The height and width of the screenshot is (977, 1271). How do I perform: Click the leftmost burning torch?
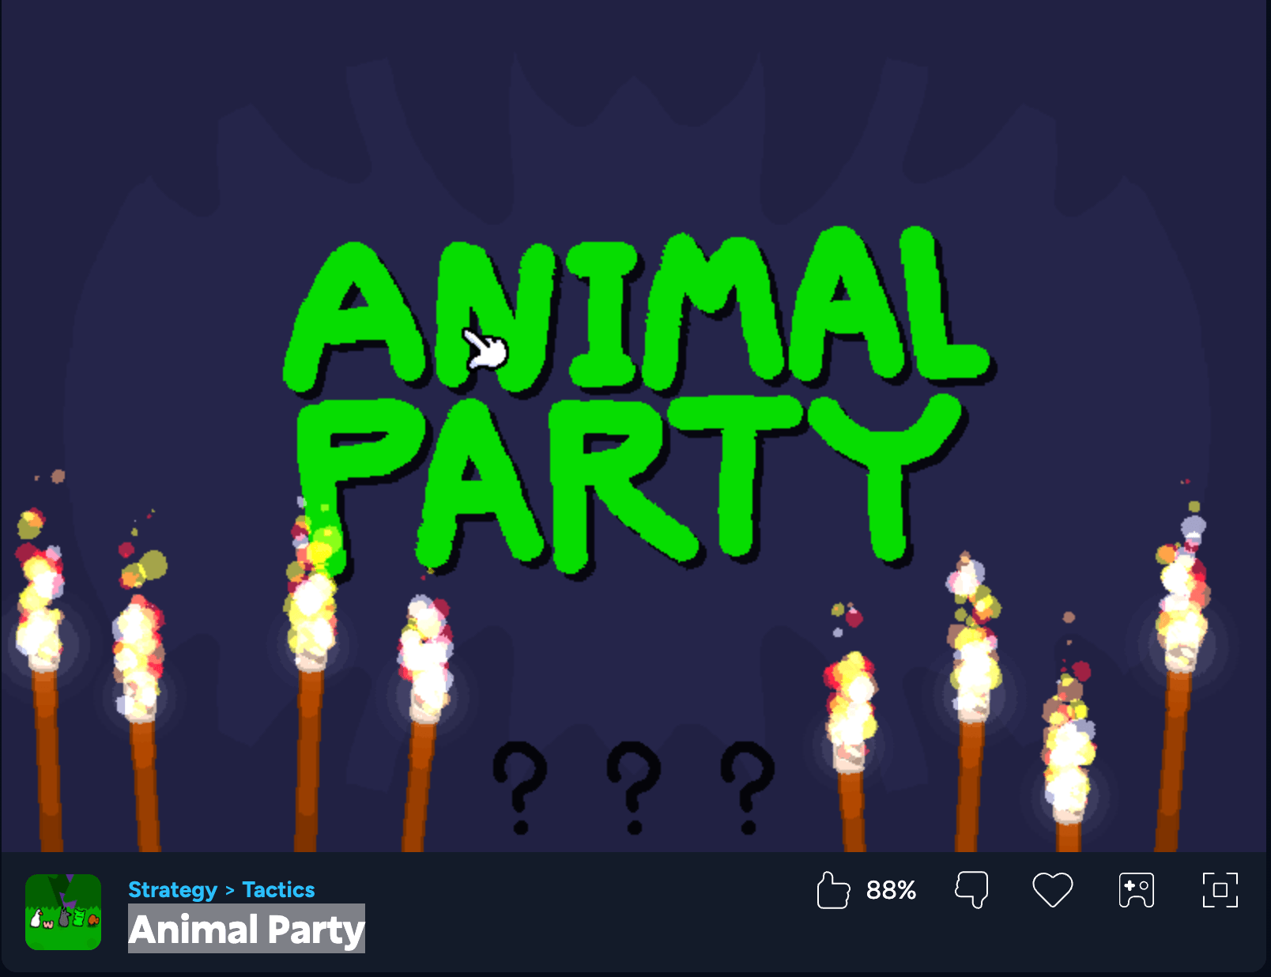[x=43, y=680]
